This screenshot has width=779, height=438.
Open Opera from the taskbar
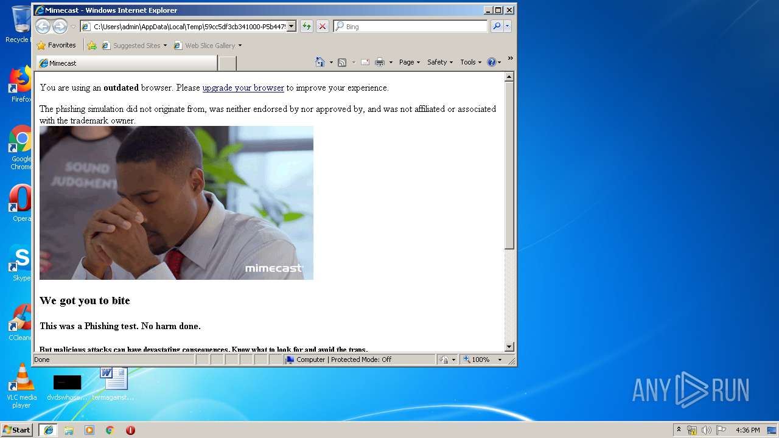pos(130,430)
